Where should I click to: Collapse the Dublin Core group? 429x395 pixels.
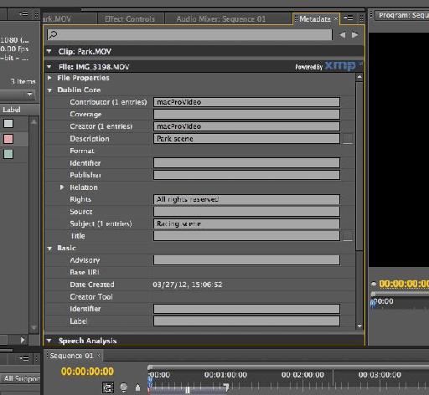(49, 90)
